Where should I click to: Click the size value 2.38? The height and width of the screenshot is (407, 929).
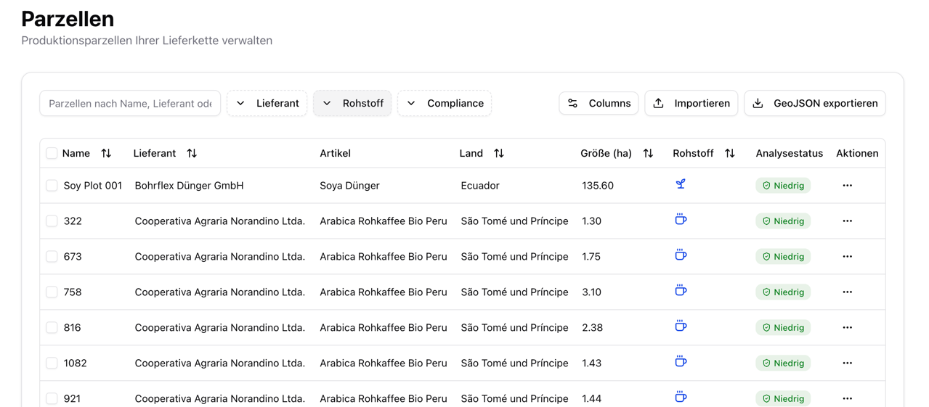click(593, 328)
